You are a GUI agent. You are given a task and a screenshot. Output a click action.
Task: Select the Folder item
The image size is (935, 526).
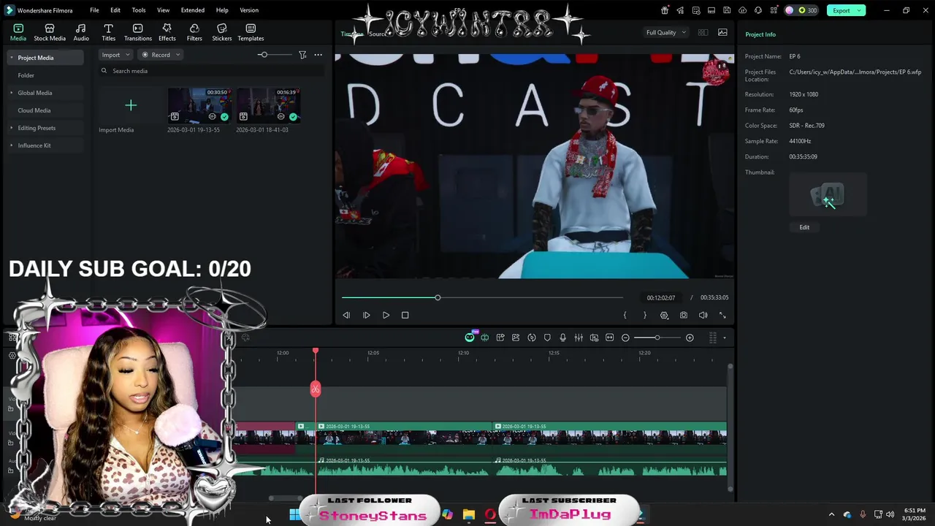pos(26,75)
